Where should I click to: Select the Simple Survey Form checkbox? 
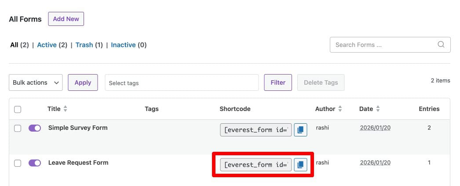[18, 128]
